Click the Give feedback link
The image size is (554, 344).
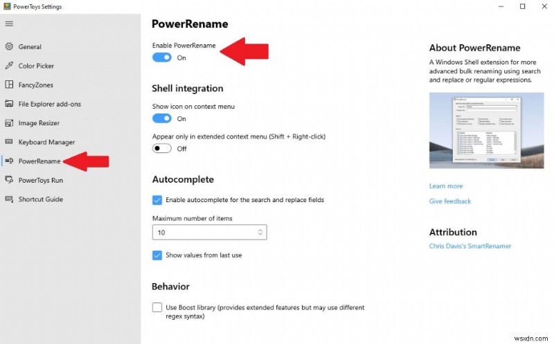coord(449,201)
